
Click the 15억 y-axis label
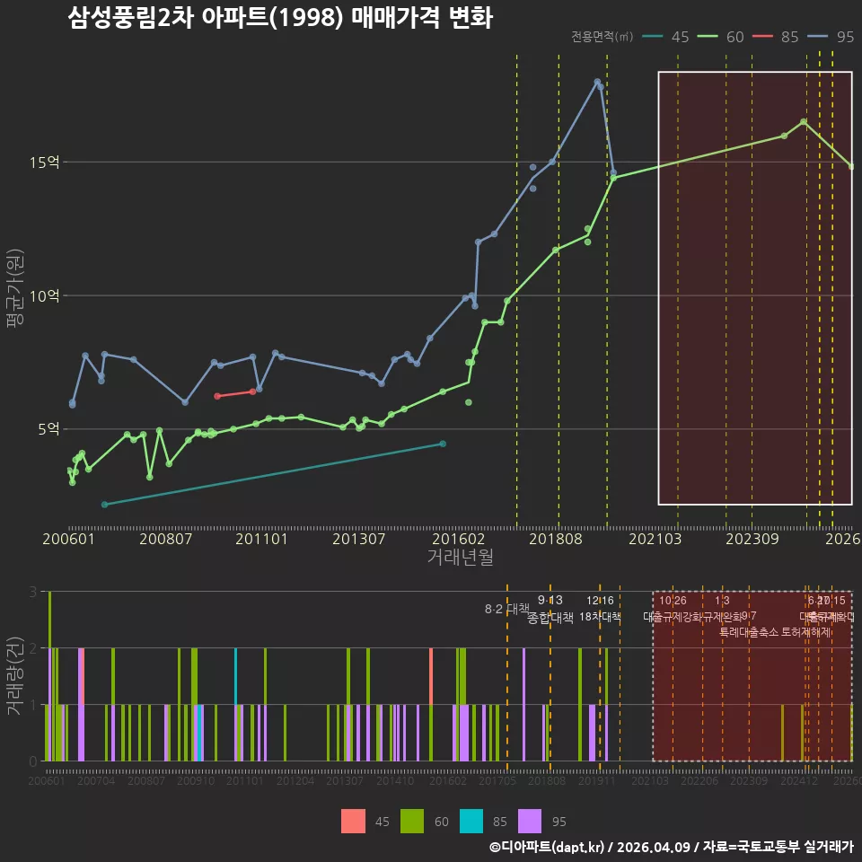tap(45, 163)
